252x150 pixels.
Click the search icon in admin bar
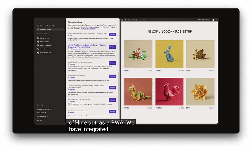pyautogui.click(x=216, y=20)
